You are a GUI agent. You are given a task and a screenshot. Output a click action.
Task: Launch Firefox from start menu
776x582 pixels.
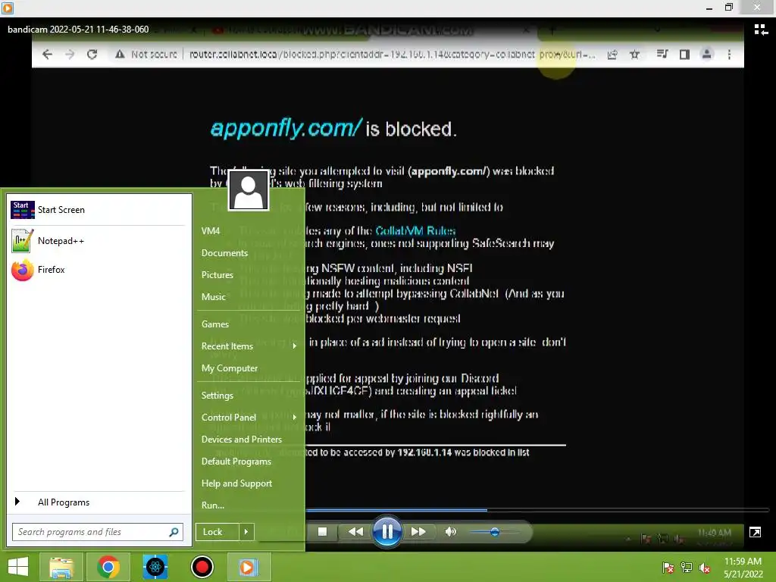98,270
